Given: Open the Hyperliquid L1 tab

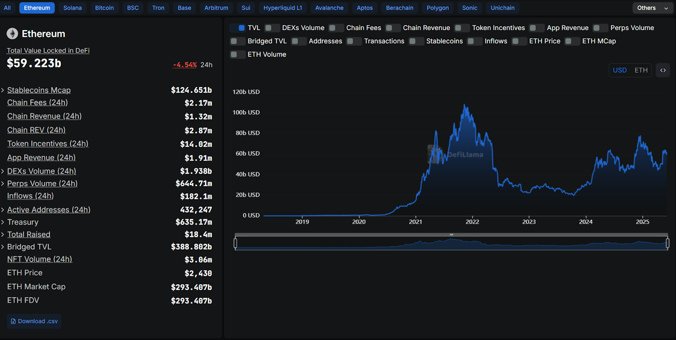Looking at the screenshot, I should coord(283,8).
